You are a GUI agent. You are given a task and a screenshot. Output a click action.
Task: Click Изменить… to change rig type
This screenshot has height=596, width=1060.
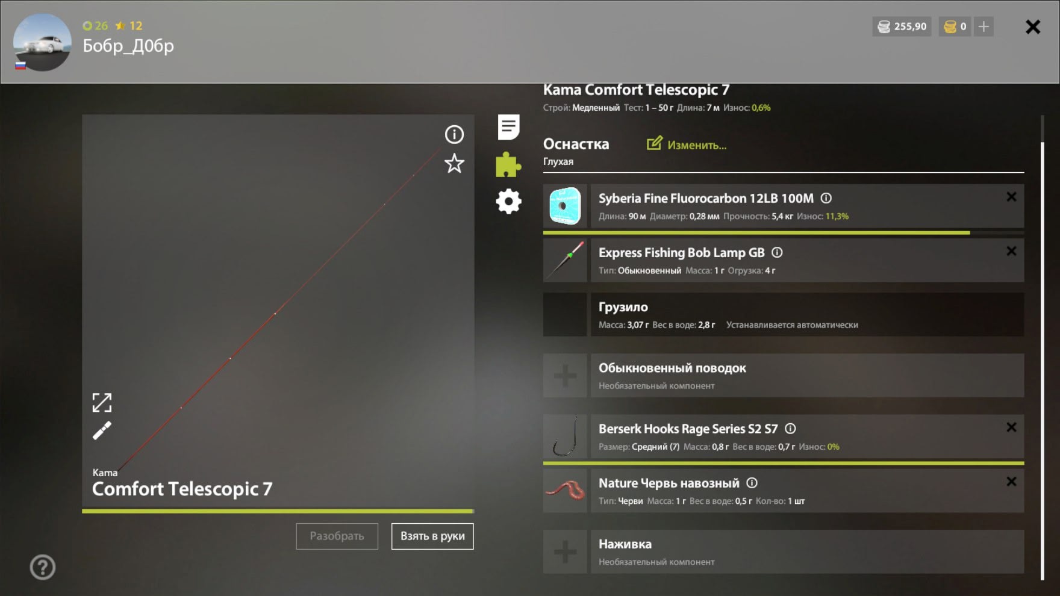tap(697, 145)
